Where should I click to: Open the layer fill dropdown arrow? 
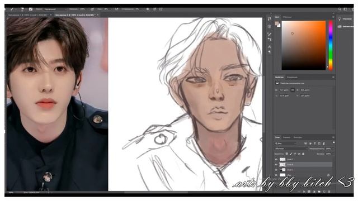pyautogui.click(x=333, y=154)
